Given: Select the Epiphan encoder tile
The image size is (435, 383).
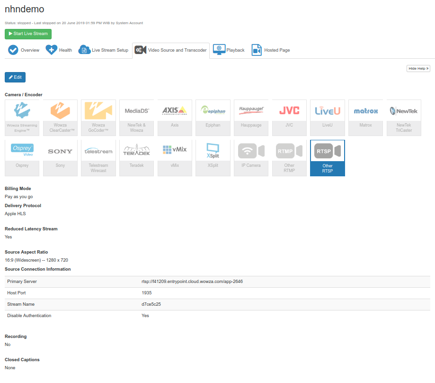Looking at the screenshot, I should (213, 118).
